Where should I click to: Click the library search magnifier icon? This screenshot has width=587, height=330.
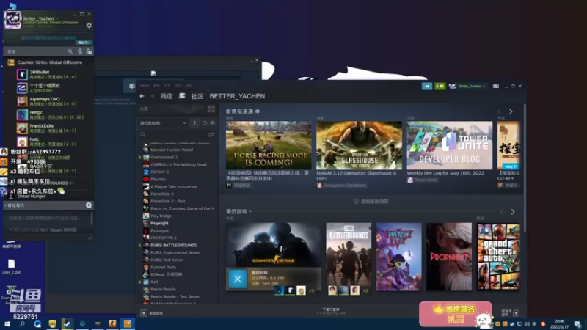142,134
